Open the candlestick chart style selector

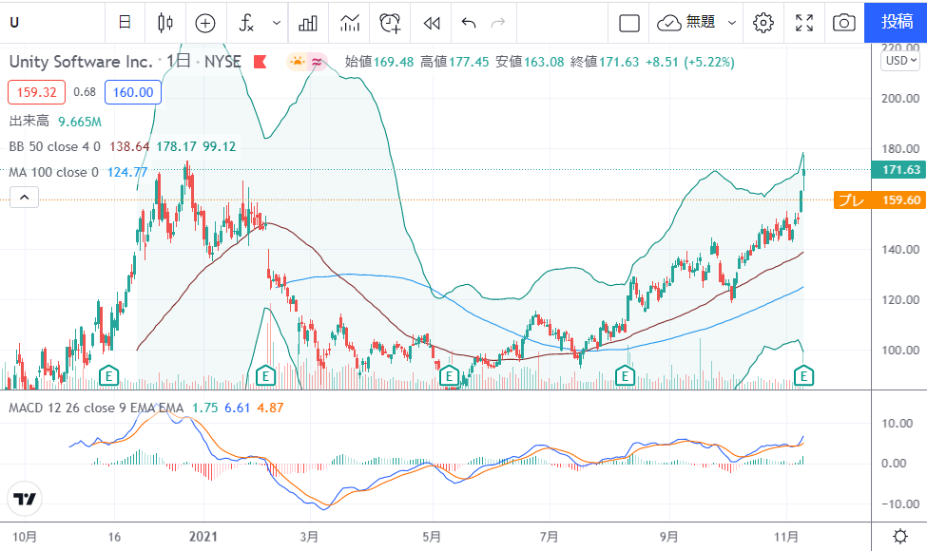tap(165, 23)
